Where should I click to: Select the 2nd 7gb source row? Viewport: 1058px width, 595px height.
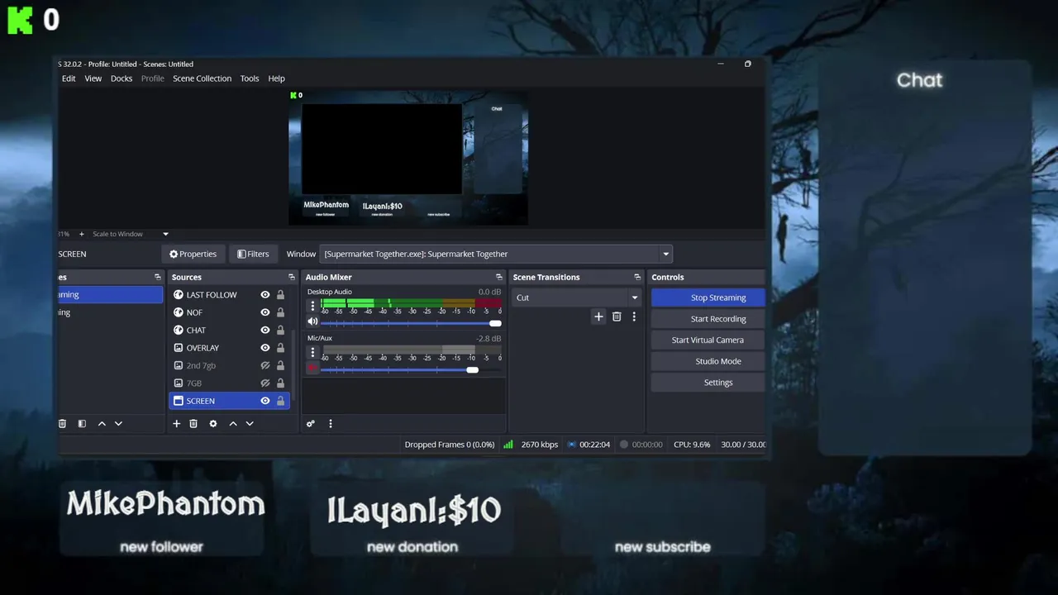click(x=229, y=365)
